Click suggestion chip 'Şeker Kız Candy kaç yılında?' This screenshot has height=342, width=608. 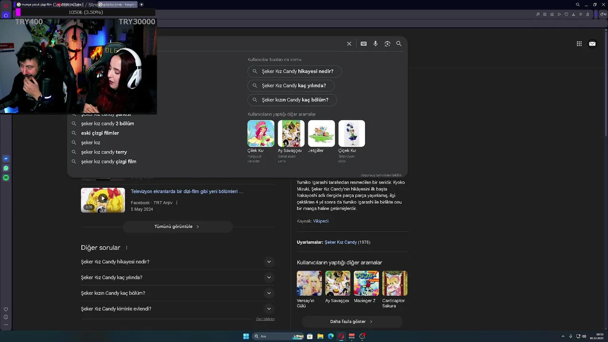(291, 85)
